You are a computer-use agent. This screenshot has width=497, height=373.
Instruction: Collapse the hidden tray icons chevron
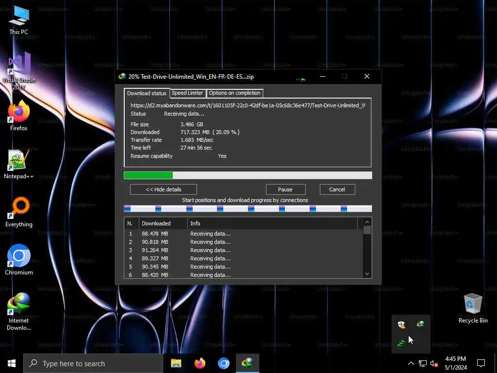tap(411, 363)
